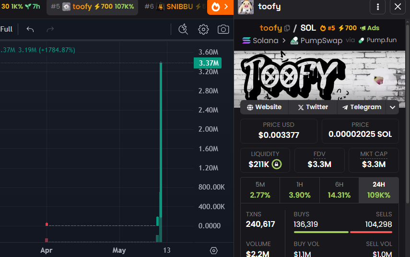Copy the toofy token address
The height and width of the screenshot is (257, 410).
pyautogui.click(x=287, y=28)
